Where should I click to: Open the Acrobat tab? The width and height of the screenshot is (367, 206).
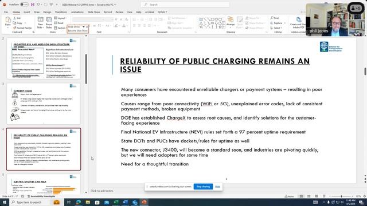pyautogui.click(x=149, y=12)
